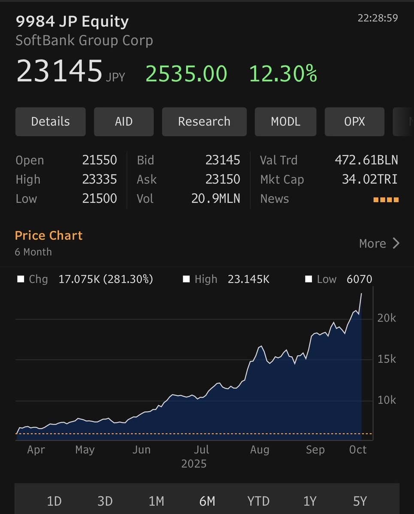414x514 pixels.
Task: Tap the Low value 21500
Action: [100, 198]
